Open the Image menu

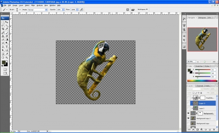tap(15, 5)
